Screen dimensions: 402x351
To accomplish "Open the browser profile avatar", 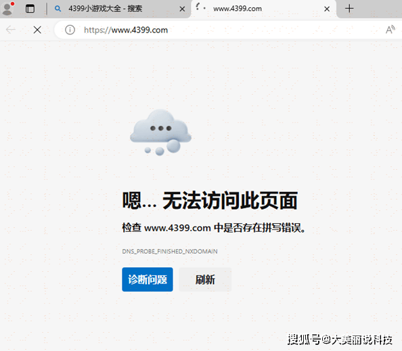I will 7,9.
